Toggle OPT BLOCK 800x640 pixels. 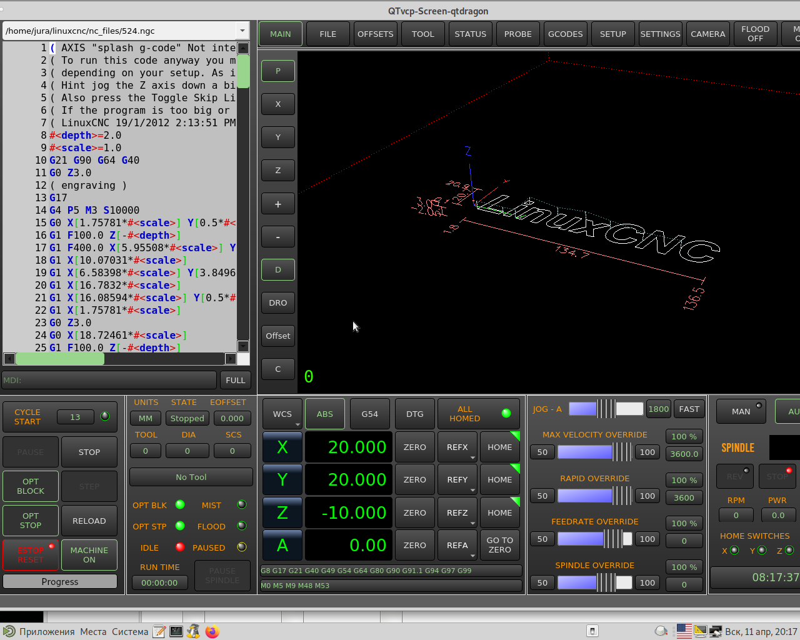pos(31,486)
